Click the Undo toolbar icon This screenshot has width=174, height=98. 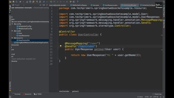coord(20,2)
